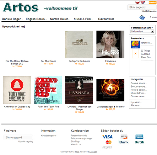Open Danske Bøger menu

point(13,19)
